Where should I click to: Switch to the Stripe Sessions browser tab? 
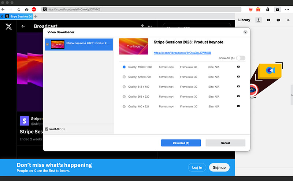(19, 16)
